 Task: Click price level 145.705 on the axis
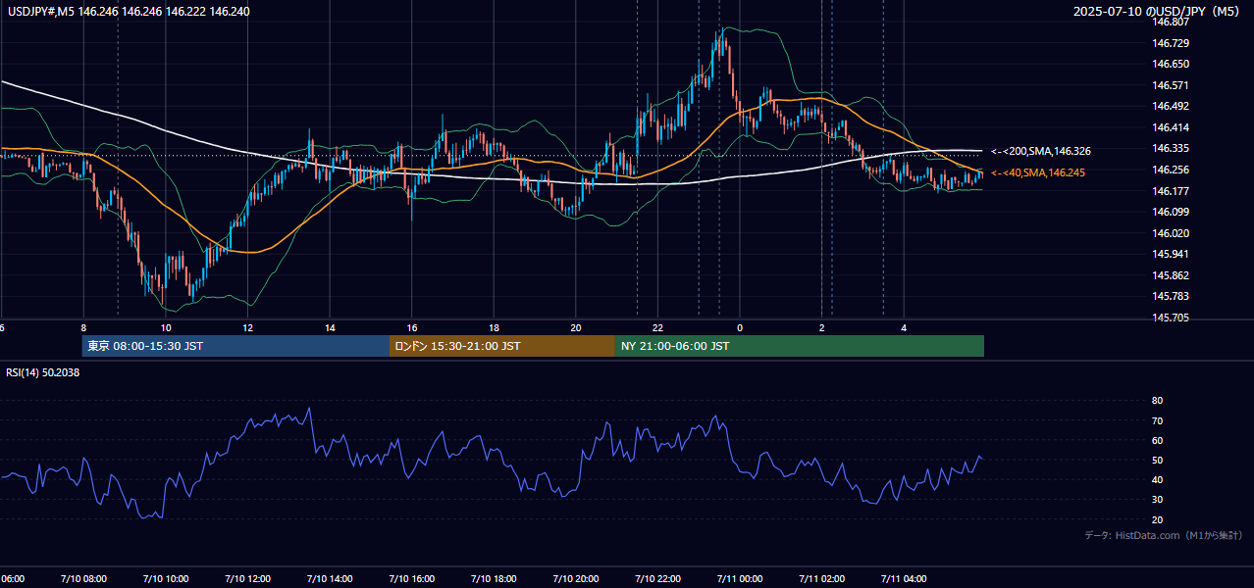click(x=1170, y=318)
